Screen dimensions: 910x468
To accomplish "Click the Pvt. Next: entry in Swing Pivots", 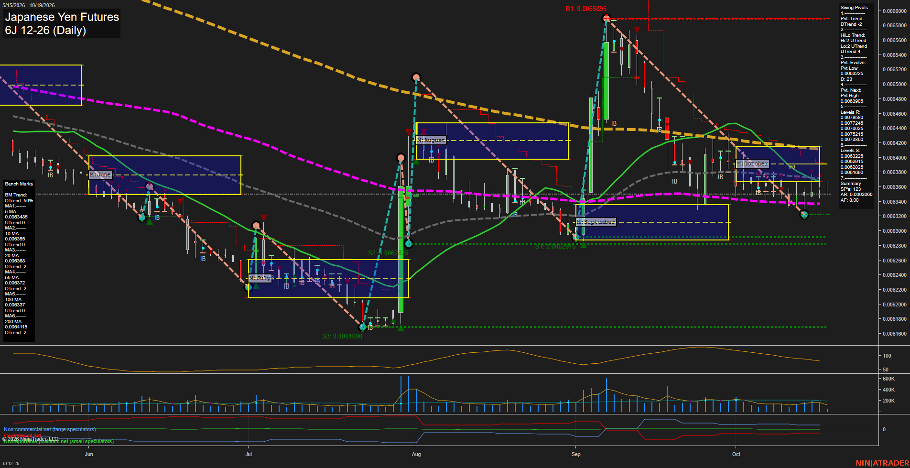I will pyautogui.click(x=851, y=90).
